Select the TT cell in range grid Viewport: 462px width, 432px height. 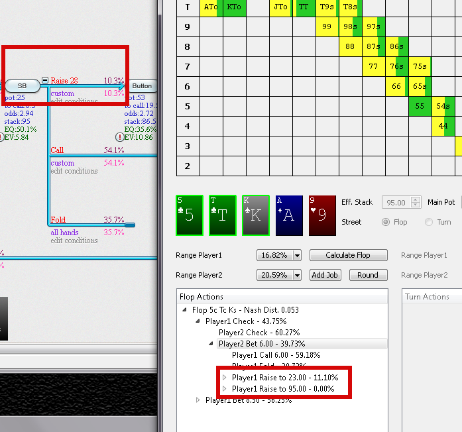click(304, 7)
